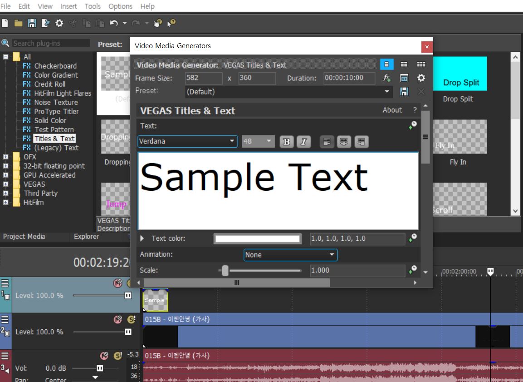The height and width of the screenshot is (382, 523).
Task: Open the font size 48 dropdown
Action: (x=258, y=141)
